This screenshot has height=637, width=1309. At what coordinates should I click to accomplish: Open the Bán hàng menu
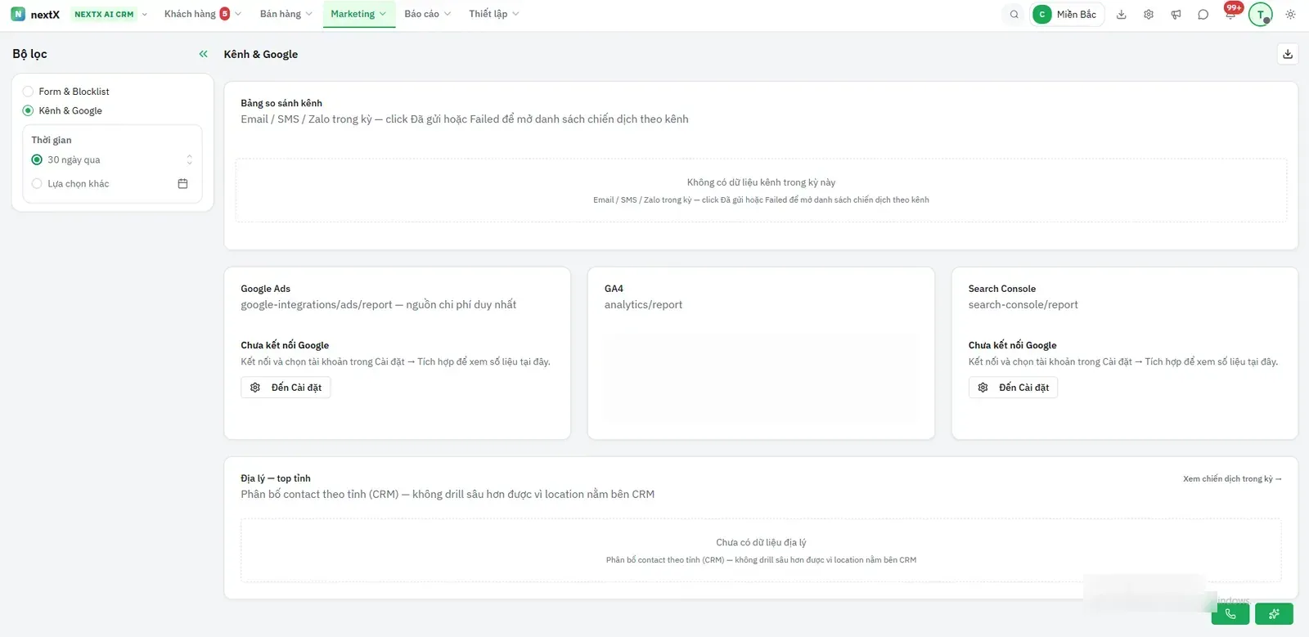click(x=286, y=14)
